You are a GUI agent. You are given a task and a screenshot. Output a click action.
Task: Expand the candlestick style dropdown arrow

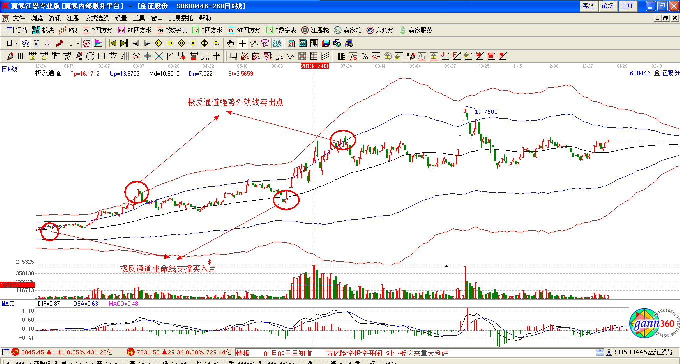click(78, 43)
